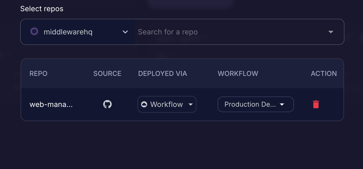Viewport: 363px width, 169px height.
Task: Click the GitHub source icon
Action: [107, 104]
